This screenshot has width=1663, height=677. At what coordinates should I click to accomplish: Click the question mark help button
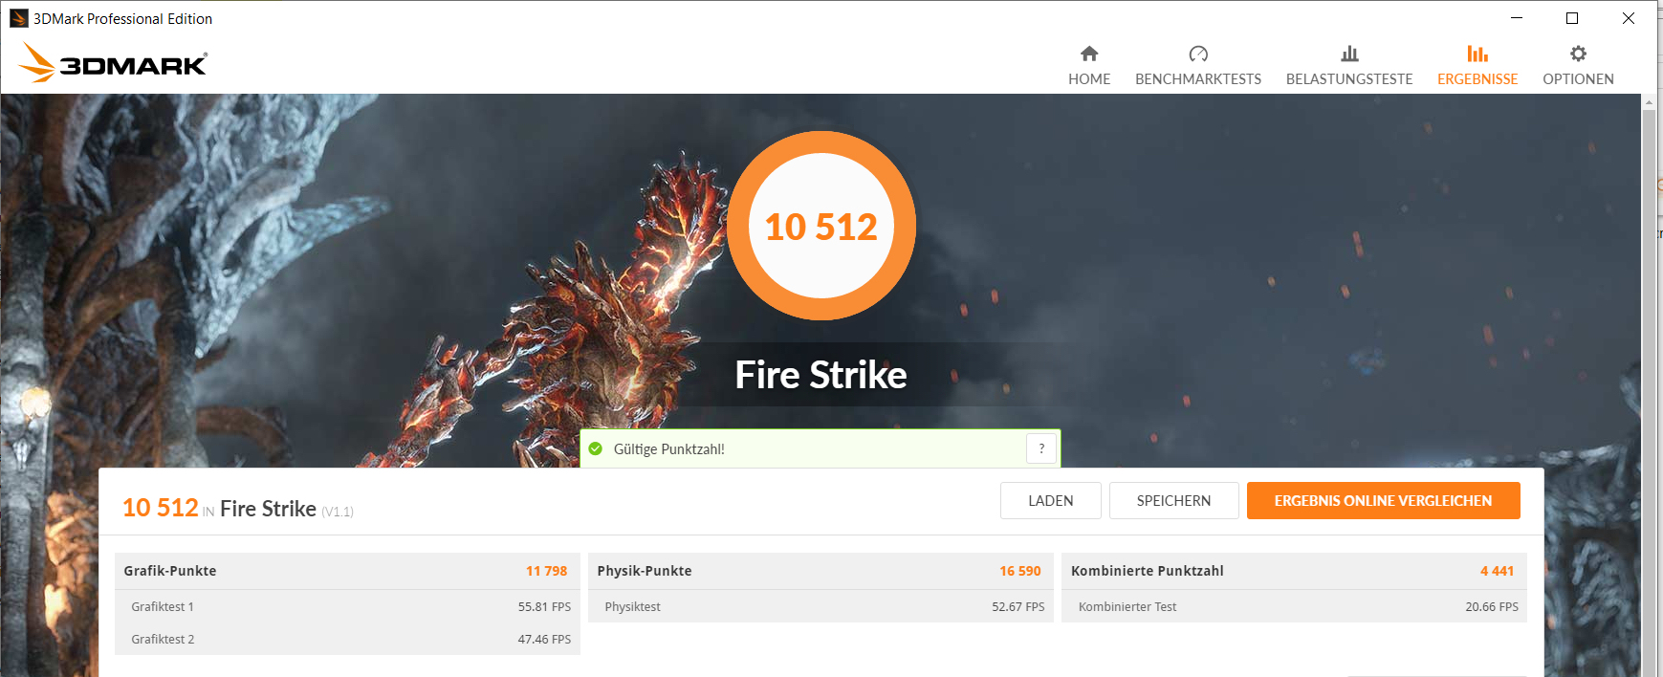pos(1041,448)
